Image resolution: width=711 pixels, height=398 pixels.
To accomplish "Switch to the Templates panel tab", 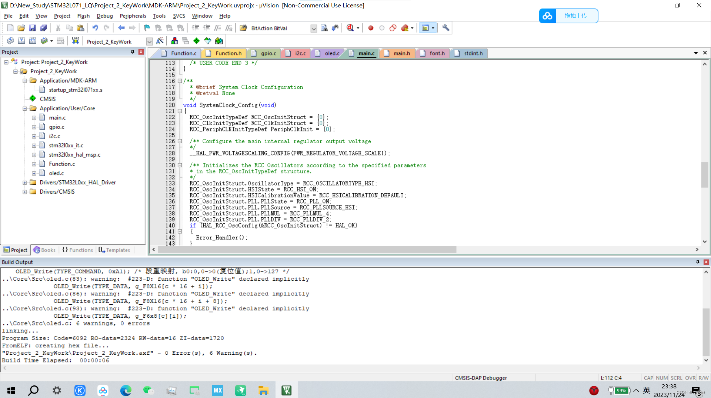I will (x=114, y=250).
